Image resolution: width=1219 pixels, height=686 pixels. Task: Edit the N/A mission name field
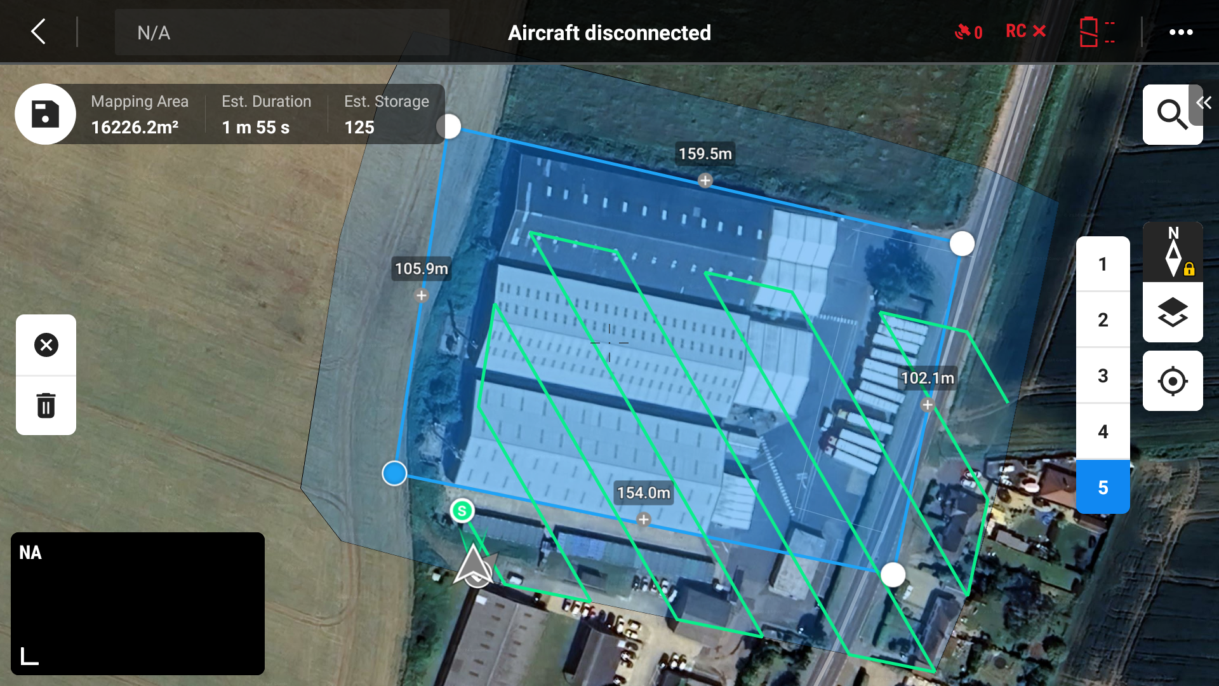[282, 32]
